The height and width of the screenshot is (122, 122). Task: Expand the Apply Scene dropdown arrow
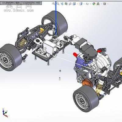click(101, 4)
